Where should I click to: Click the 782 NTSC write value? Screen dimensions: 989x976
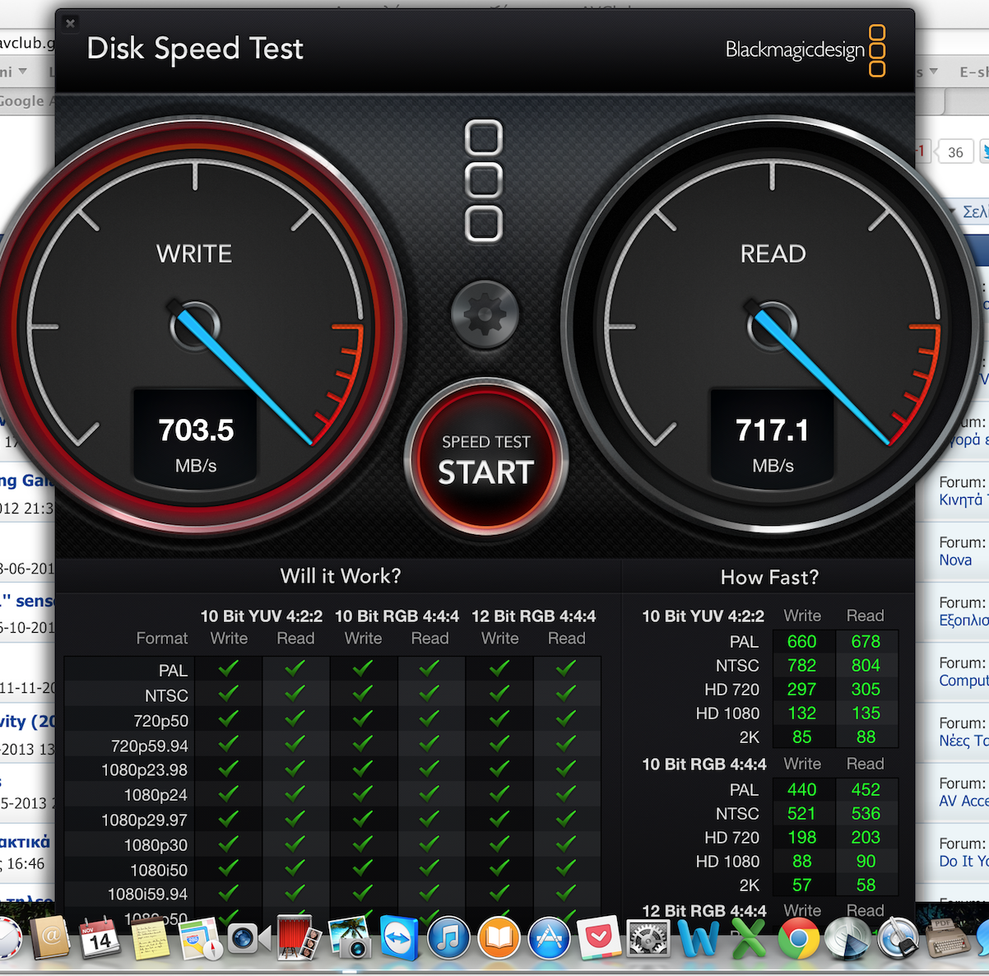pos(801,666)
